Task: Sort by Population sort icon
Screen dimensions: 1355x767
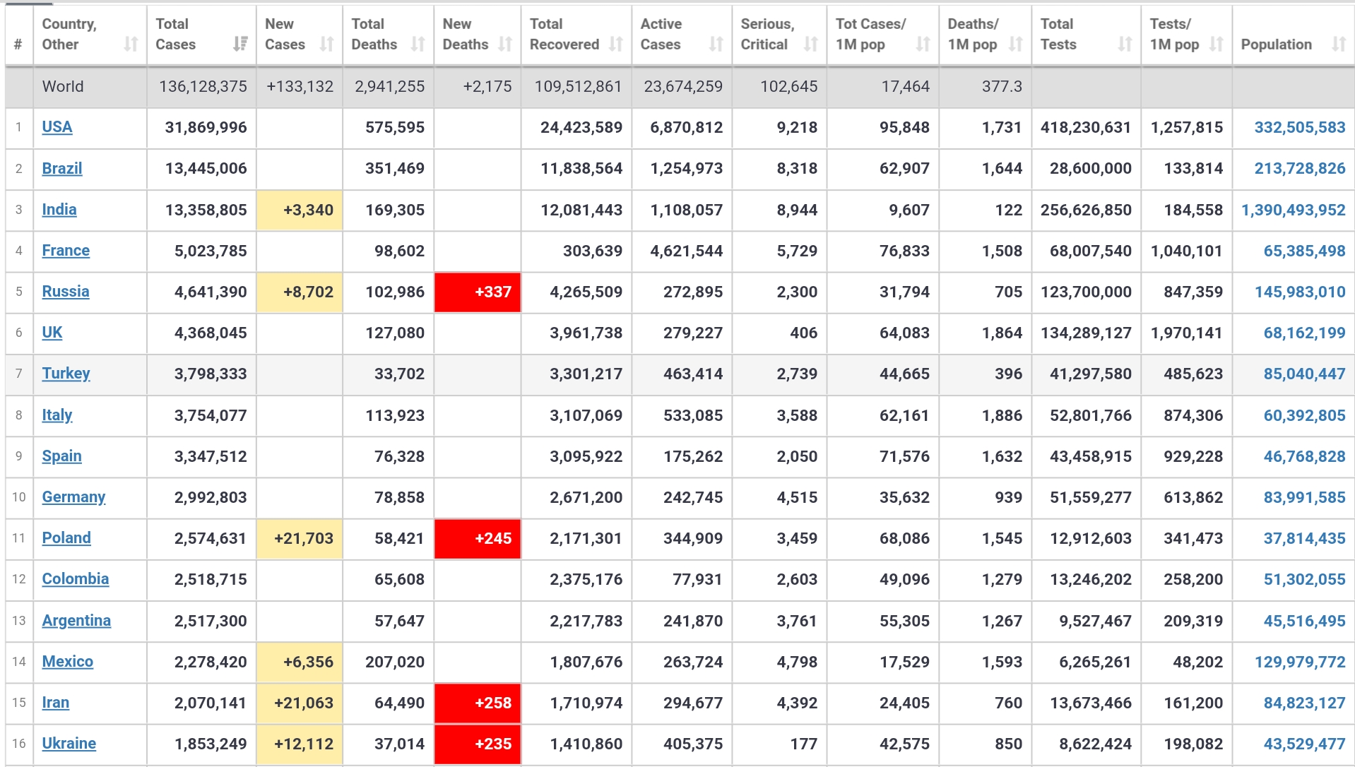Action: (x=1339, y=44)
